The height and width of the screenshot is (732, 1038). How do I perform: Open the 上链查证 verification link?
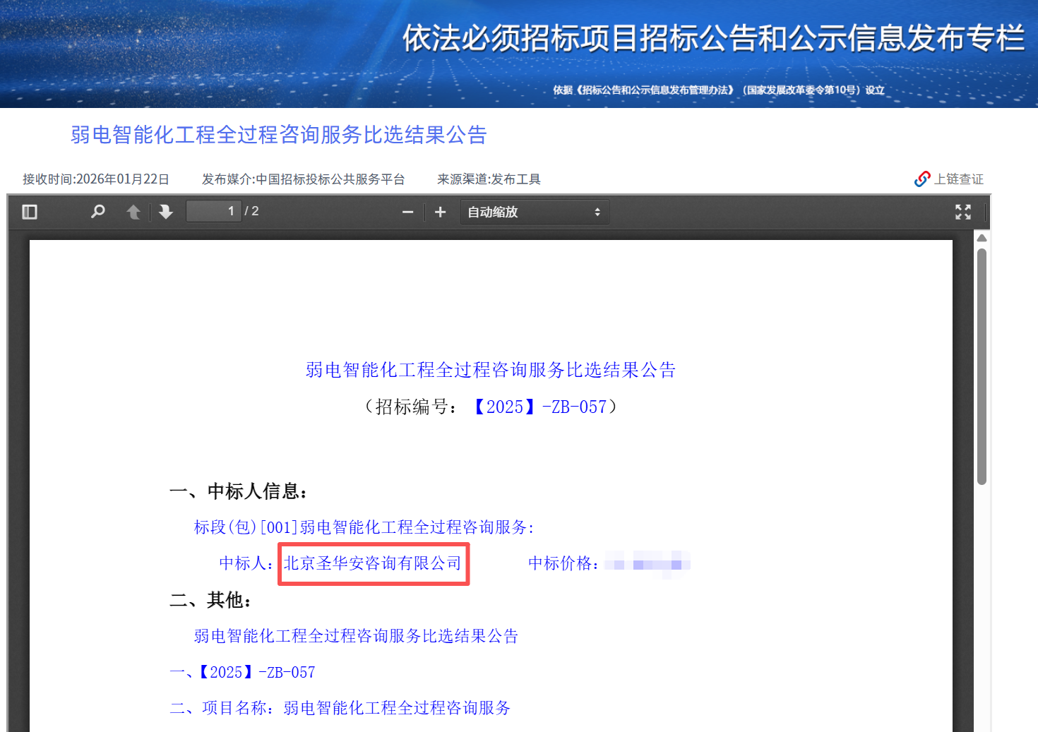click(x=959, y=179)
